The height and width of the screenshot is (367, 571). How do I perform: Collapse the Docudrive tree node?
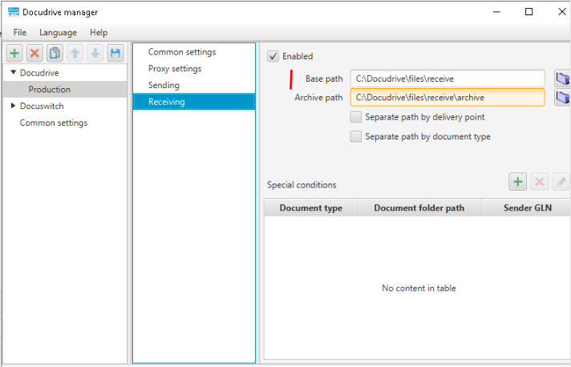(x=14, y=72)
